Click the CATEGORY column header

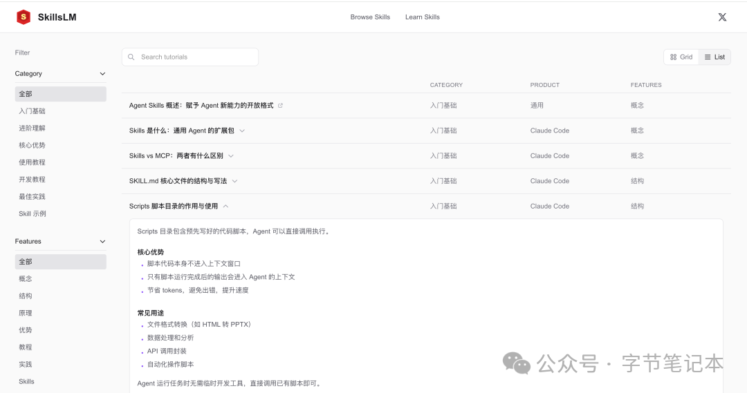(446, 85)
